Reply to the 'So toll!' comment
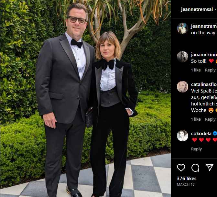 tap(210, 70)
